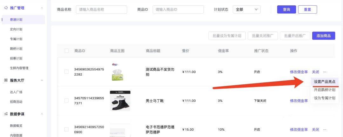Click the 服务大厅 grid icon in sidebar
Screen dimensions: 343x137
(x=6, y=81)
